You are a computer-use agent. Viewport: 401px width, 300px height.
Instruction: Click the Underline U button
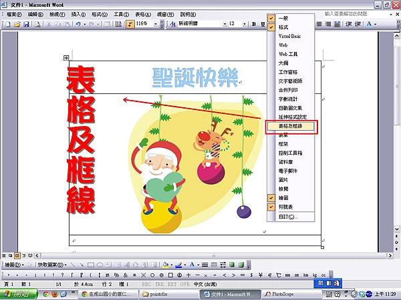pos(263,24)
